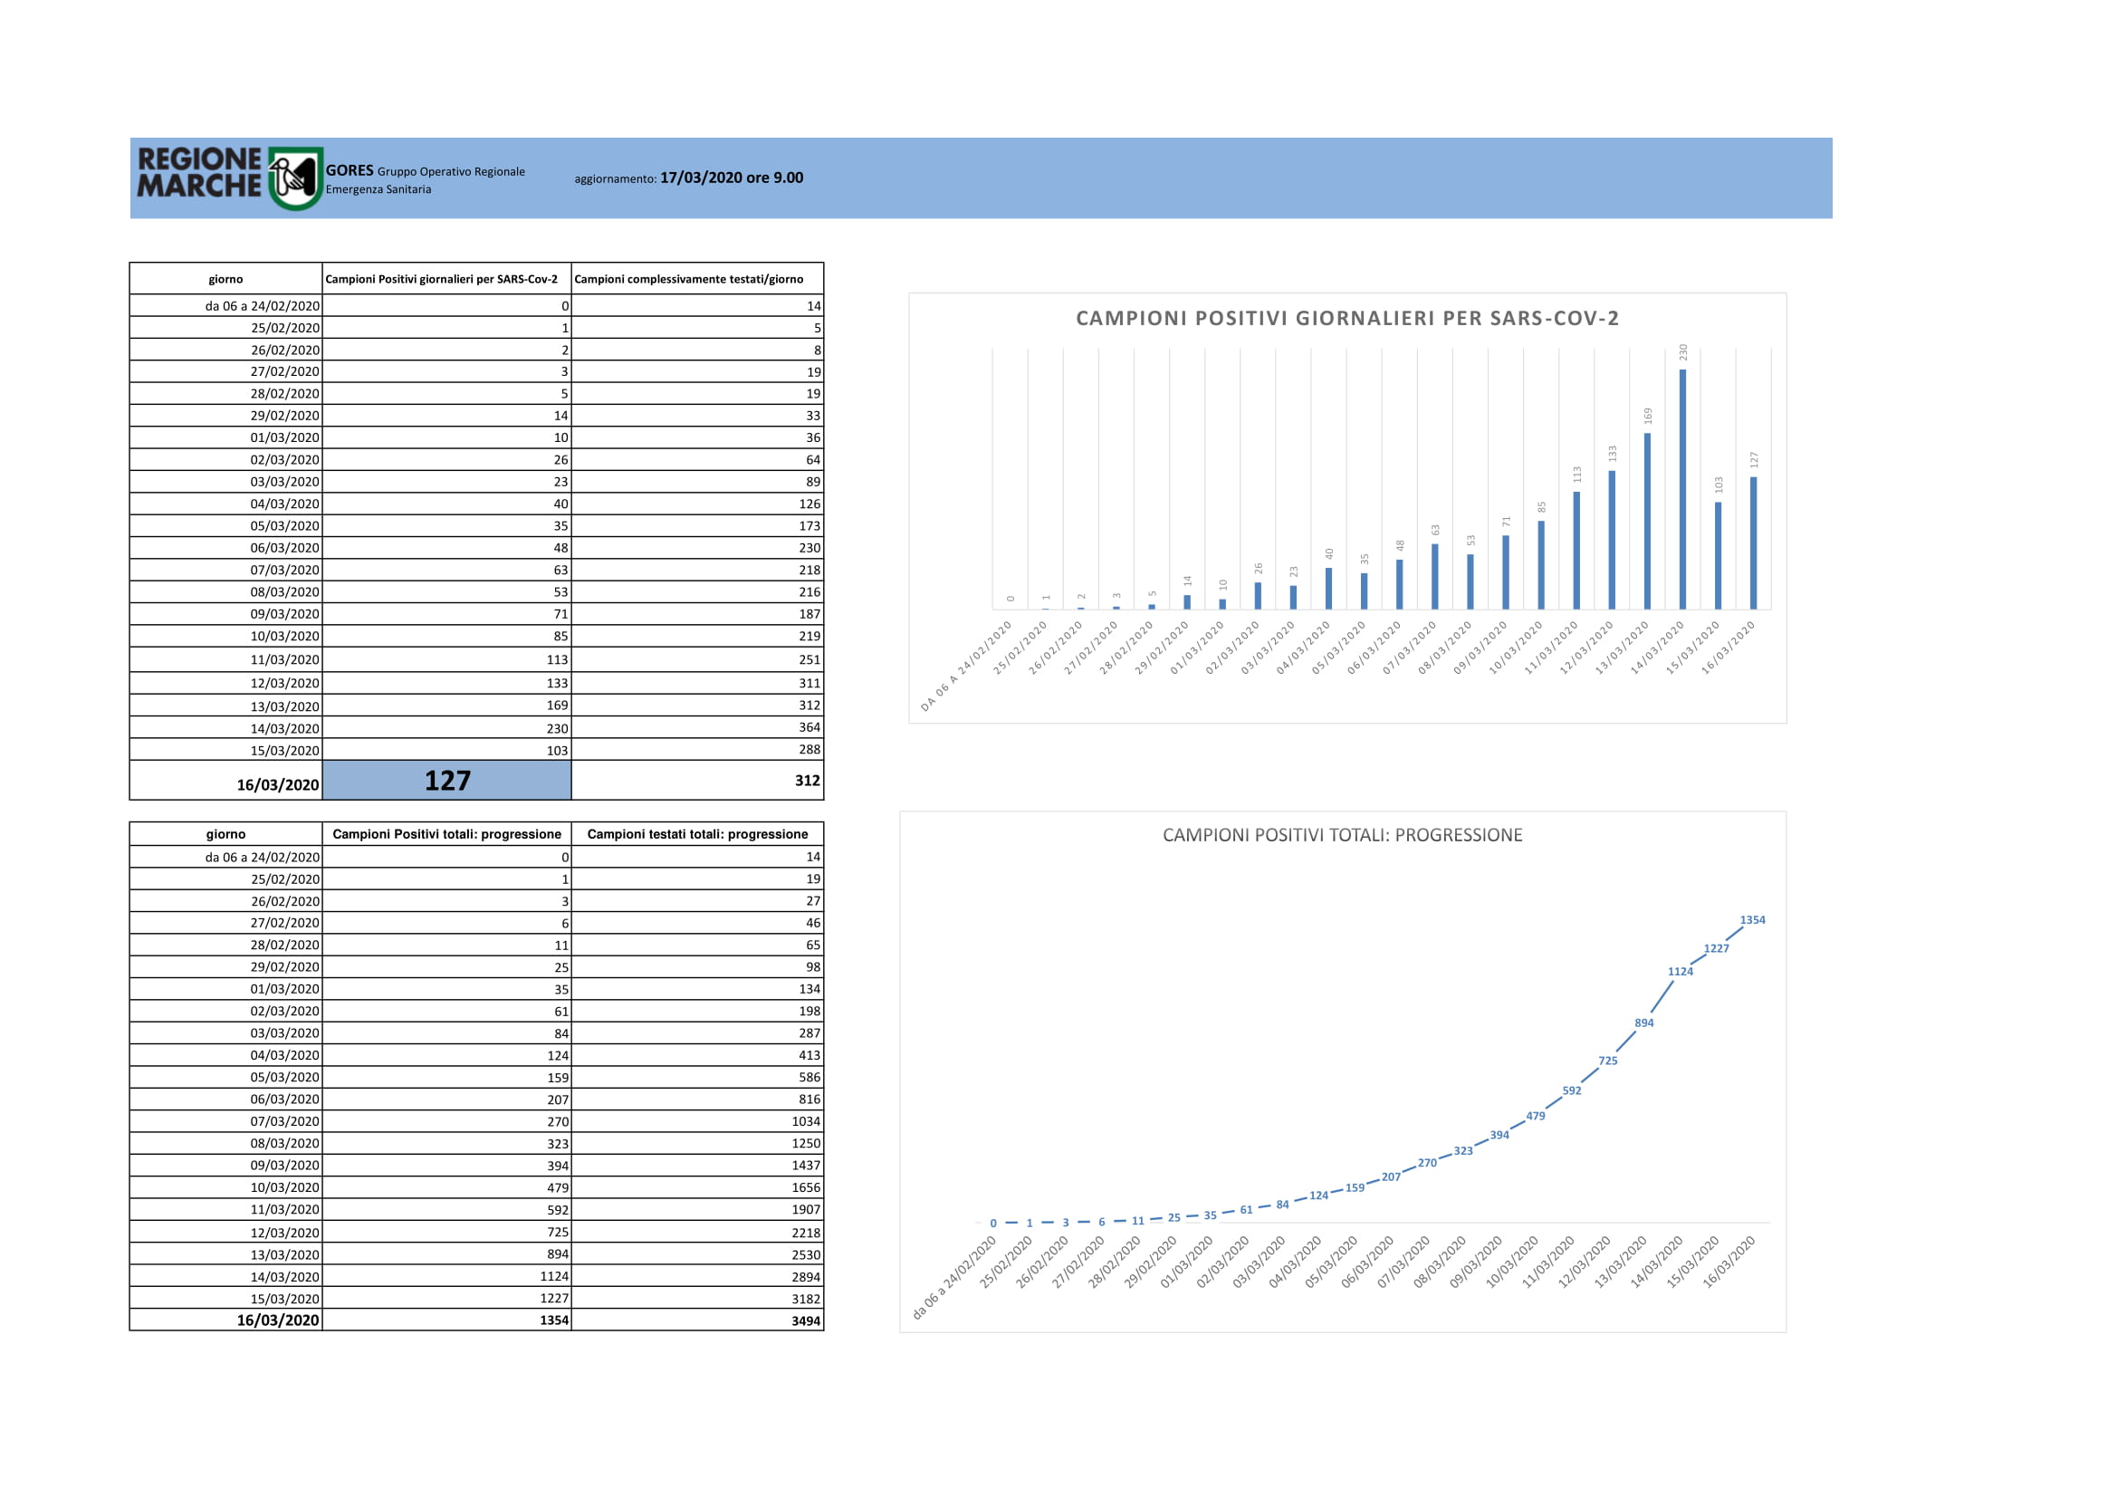Select the highlighted 127 daily positives cell
The image size is (2117, 1498).
[447, 781]
